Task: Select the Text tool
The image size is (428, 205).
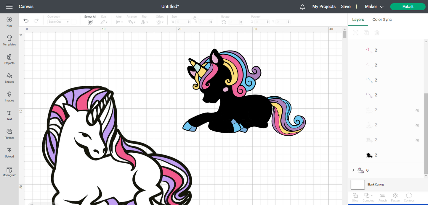Action: coord(9,115)
